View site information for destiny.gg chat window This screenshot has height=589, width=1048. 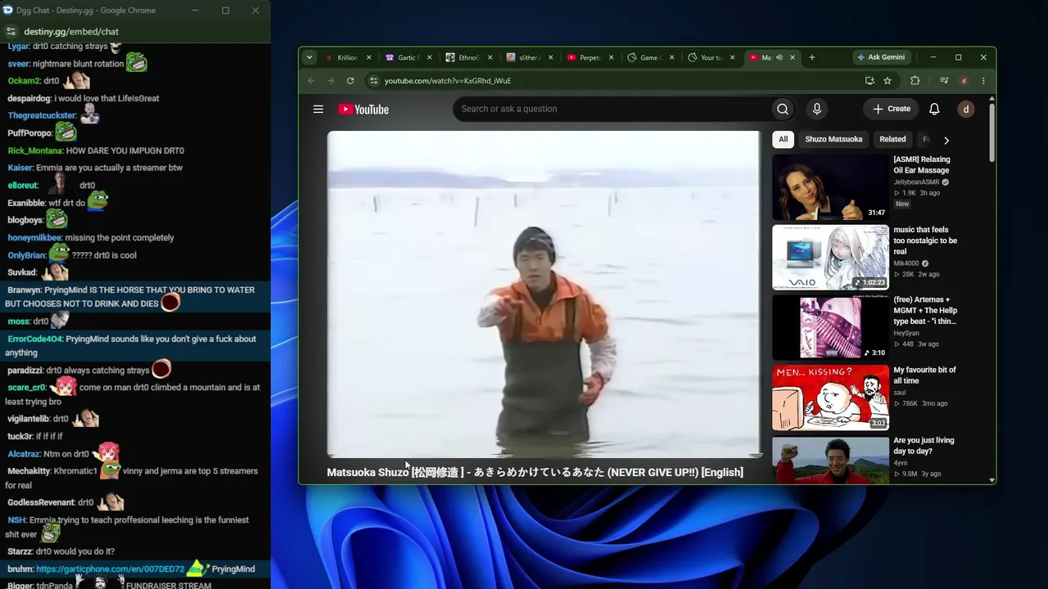pyautogui.click(x=11, y=31)
